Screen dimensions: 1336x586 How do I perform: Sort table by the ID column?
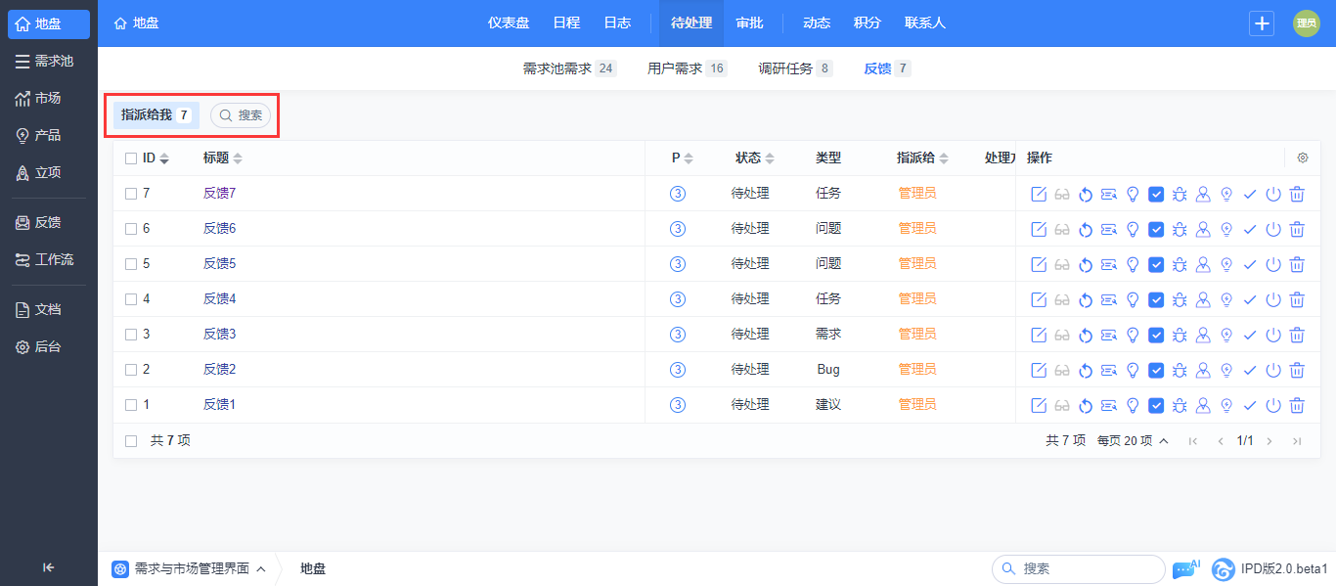click(x=156, y=158)
